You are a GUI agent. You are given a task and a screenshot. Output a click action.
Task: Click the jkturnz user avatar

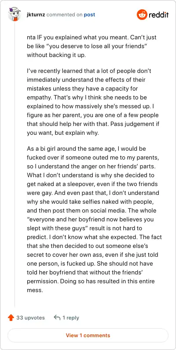pos(15,15)
